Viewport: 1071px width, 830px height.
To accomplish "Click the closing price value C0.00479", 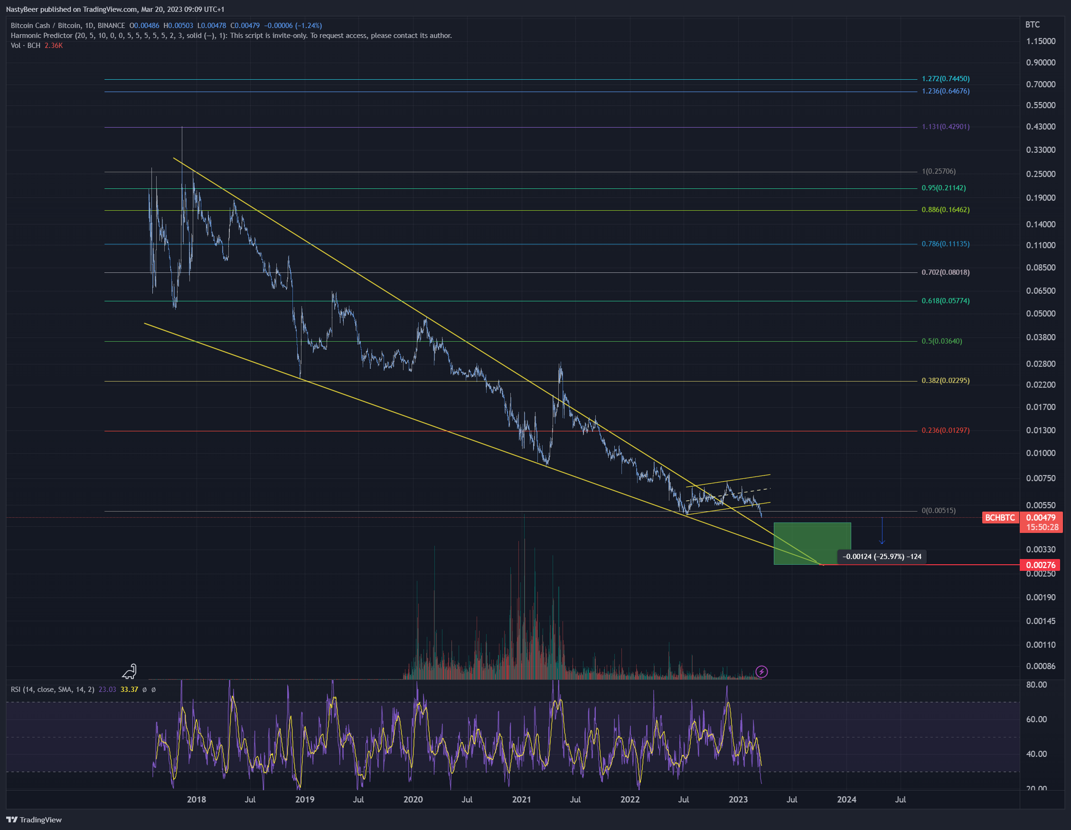I will (244, 26).
